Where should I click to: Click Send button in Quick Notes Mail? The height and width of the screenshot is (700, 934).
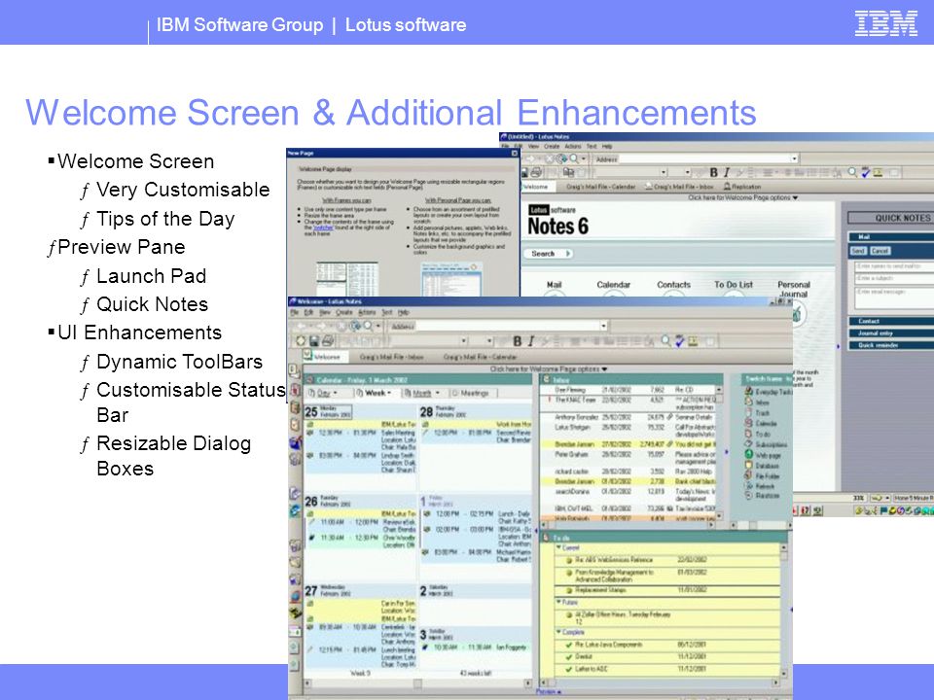pyautogui.click(x=858, y=251)
